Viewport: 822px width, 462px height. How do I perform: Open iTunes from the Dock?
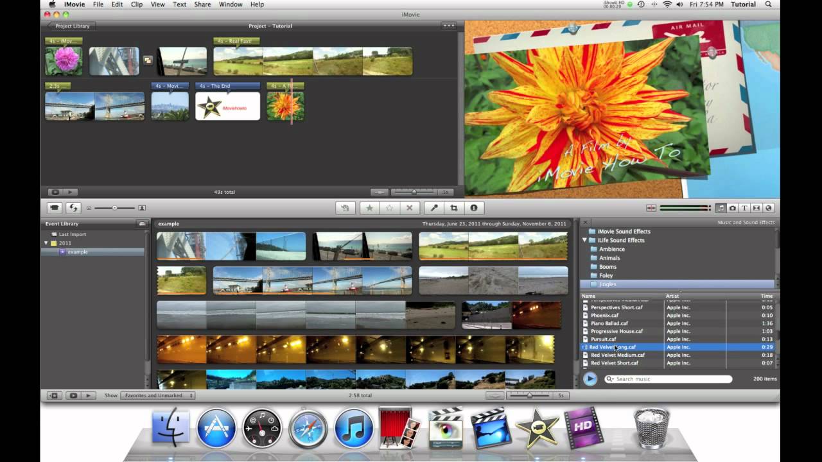tap(354, 428)
